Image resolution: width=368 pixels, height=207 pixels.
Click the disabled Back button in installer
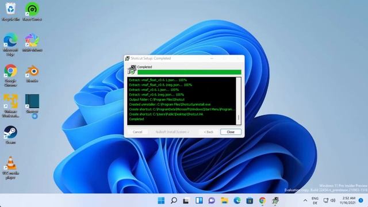[x=208, y=132]
